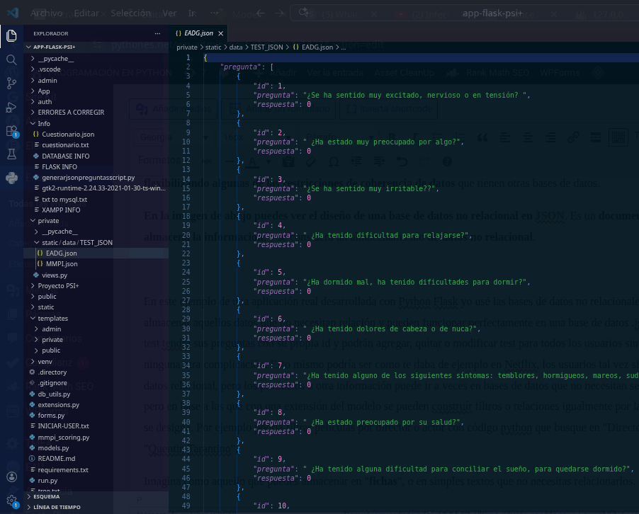Viewport: 639px width, 514px height.
Task: Open the Manage settings gear
Action: point(11,501)
